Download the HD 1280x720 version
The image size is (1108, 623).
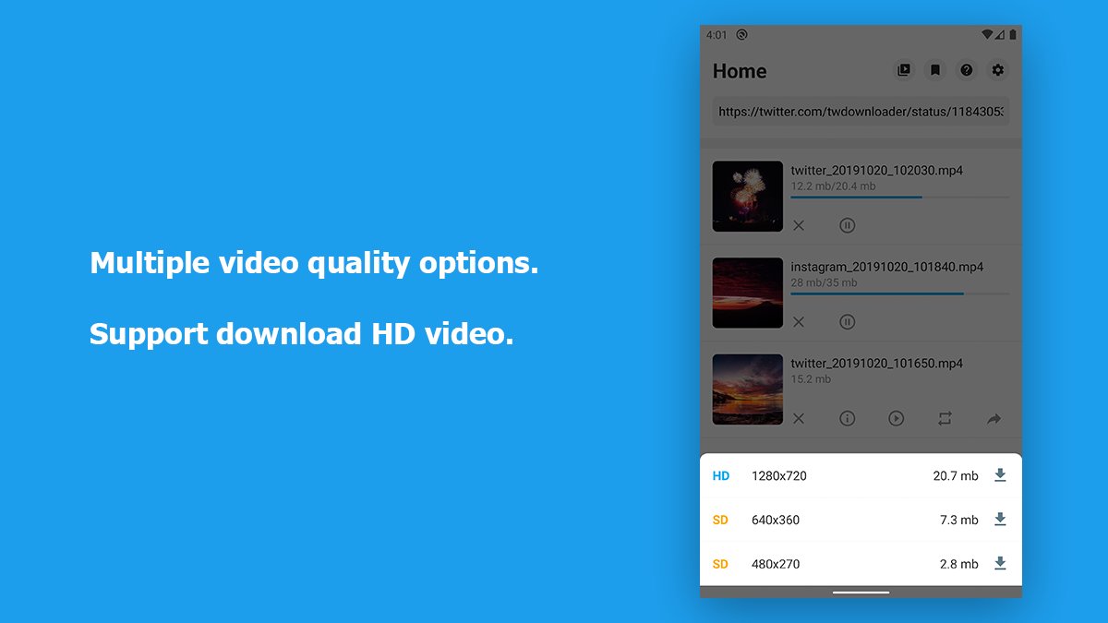tap(1000, 475)
